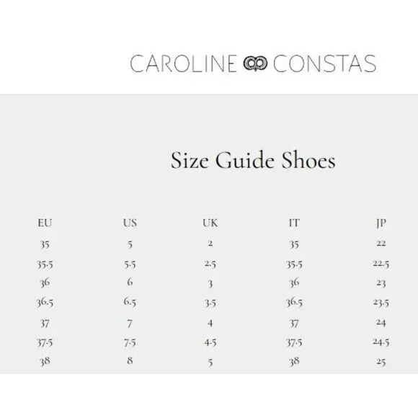Select the JP column header
This screenshot has height=418, width=418.
click(381, 223)
